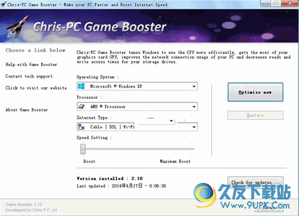Click the Speed Setting slider thumb
The height and width of the screenshot is (216, 299).
click(83, 149)
